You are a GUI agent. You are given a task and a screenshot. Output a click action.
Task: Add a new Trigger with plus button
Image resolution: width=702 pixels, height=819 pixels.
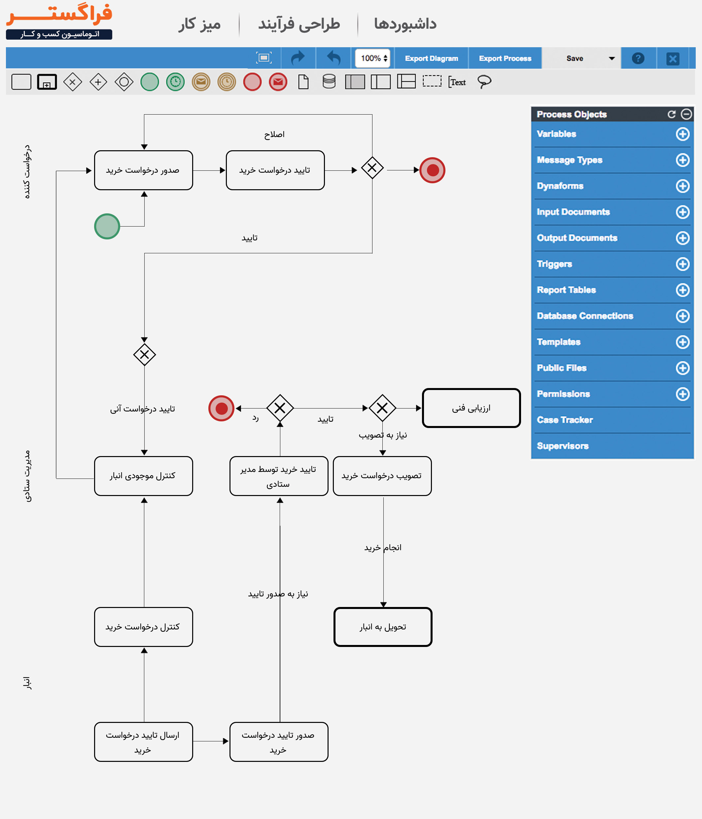683,264
